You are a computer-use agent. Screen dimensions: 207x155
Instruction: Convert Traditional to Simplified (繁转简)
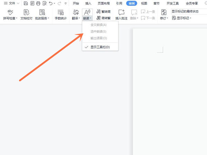coord(103,11)
